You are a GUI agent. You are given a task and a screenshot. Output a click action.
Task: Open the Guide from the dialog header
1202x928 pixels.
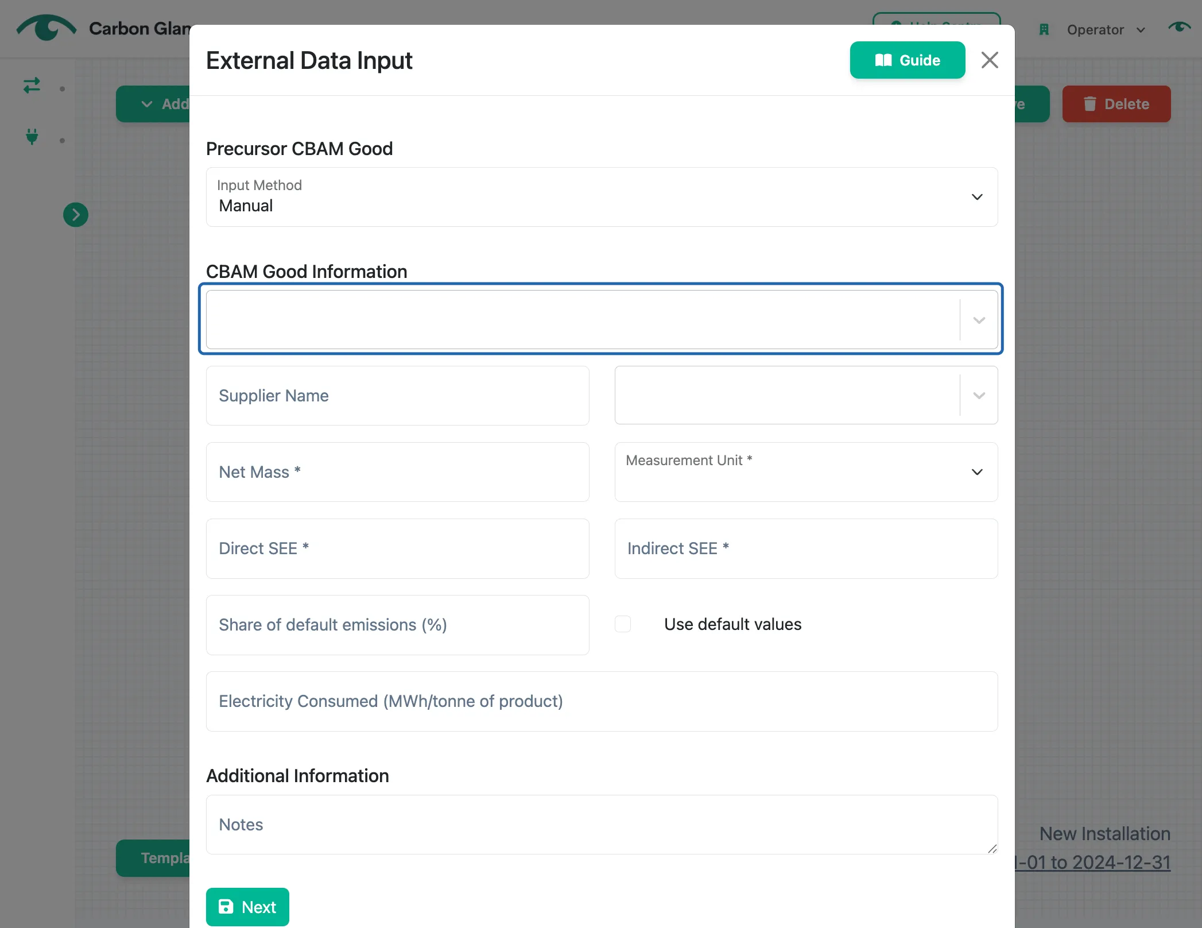[x=908, y=60]
